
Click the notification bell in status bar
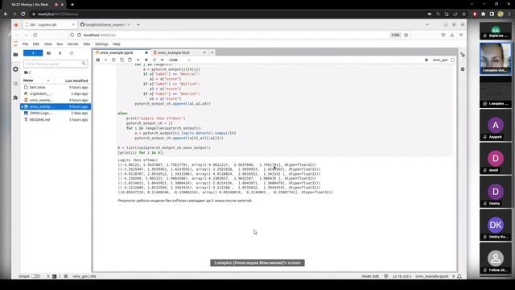459,276
